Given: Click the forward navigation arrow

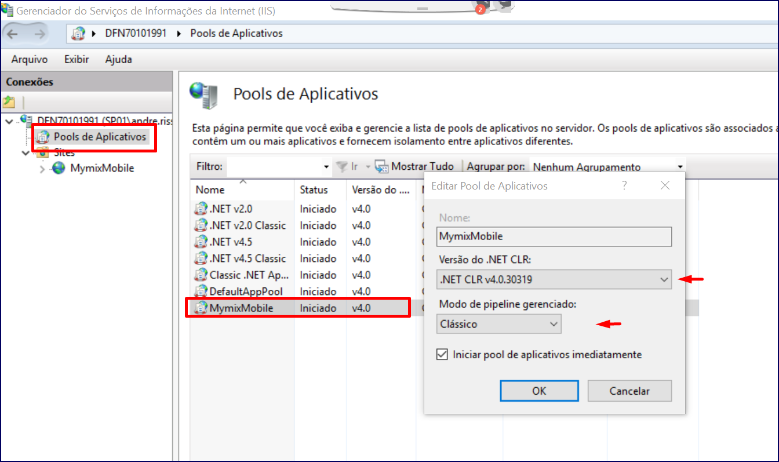Looking at the screenshot, I should [40, 34].
